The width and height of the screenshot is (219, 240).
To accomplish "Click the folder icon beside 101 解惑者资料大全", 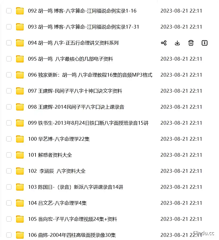I will [20, 155].
